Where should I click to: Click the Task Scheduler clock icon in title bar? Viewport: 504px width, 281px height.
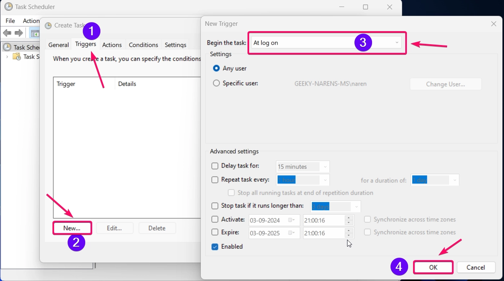[x=8, y=7]
